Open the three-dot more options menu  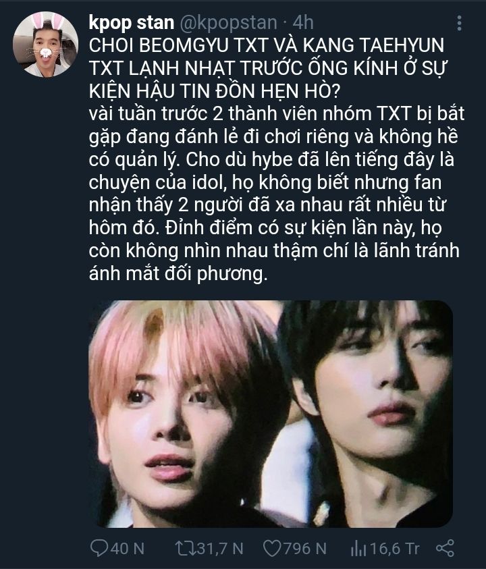click(x=459, y=23)
